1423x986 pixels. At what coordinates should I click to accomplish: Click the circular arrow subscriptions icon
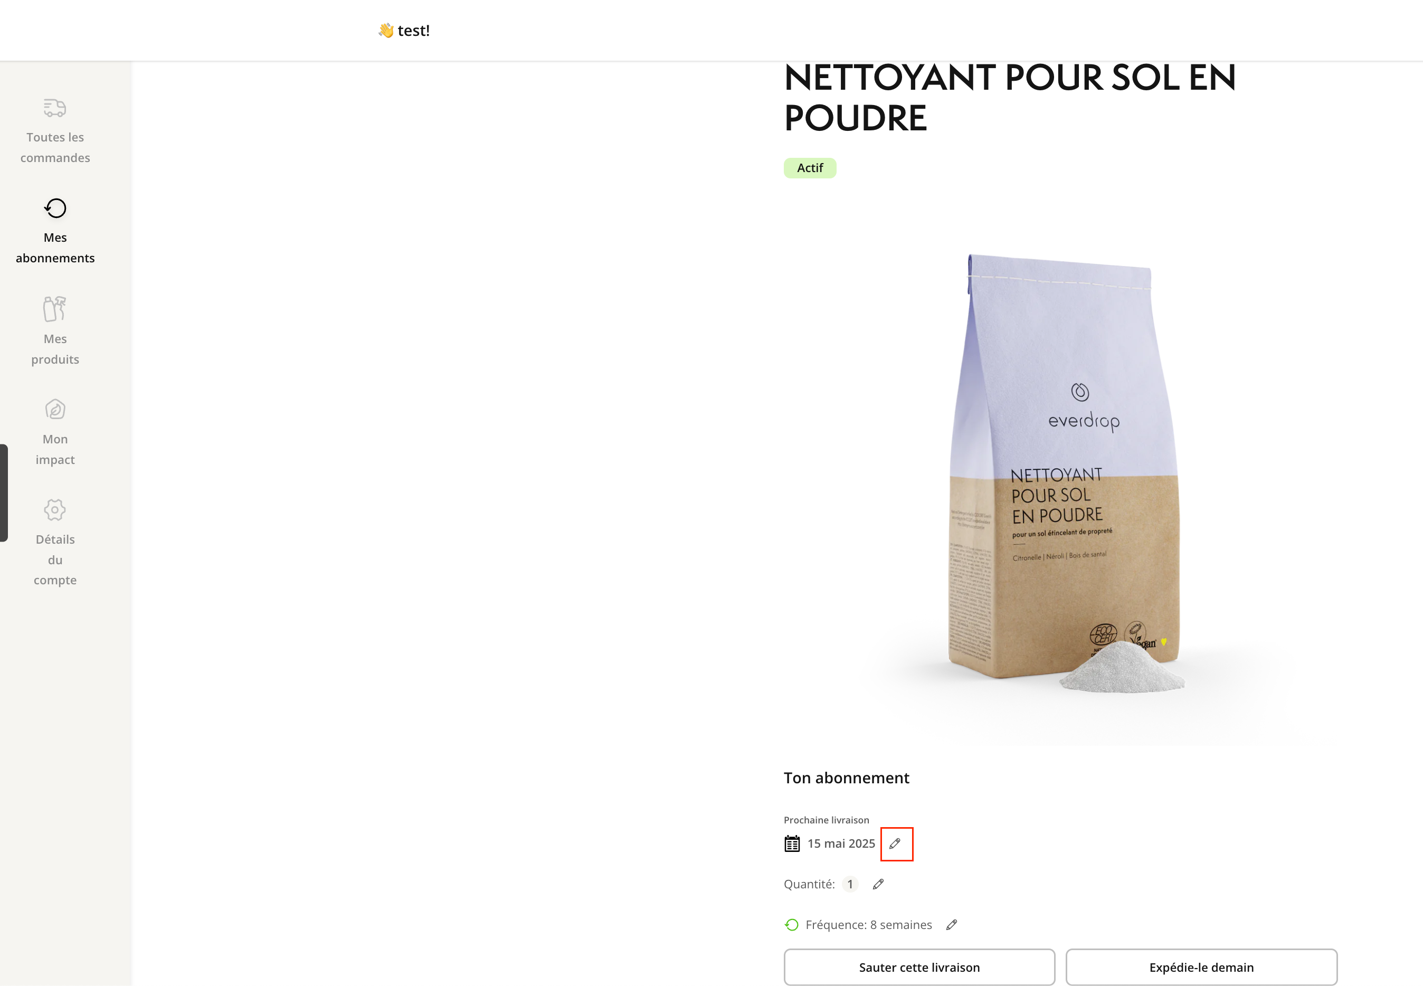pyautogui.click(x=55, y=208)
